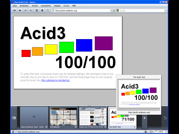Viewport: 179px width, 134px height.
Task: Follow the 'this reference rendering' link
Action: [56, 80]
